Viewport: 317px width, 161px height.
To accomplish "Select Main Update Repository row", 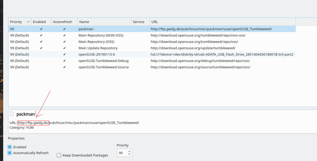I will coord(152,48).
